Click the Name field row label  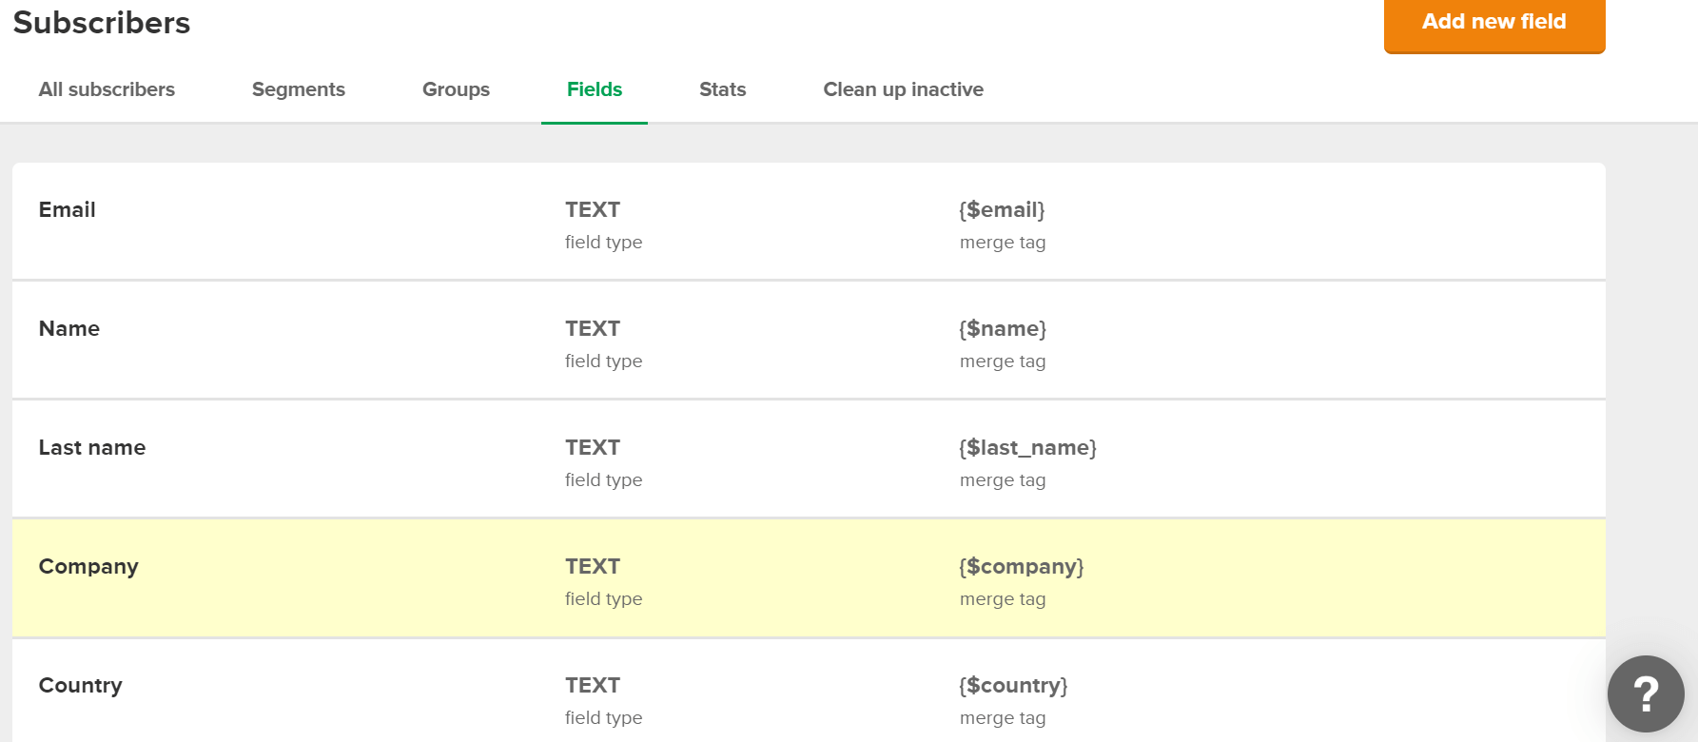tap(69, 328)
